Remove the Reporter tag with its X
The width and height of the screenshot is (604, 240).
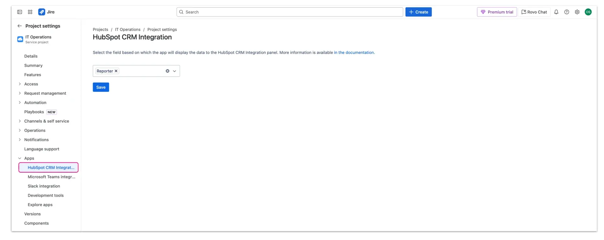116,71
